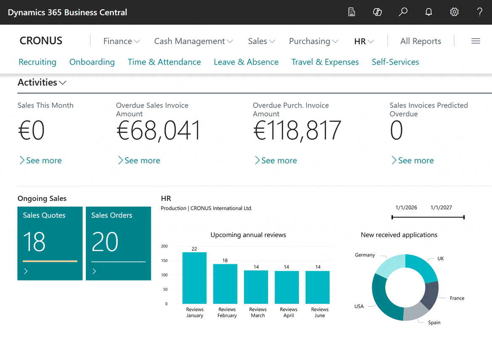Screen dimensions: 492x348
Task: See more under Overdue Sales Invoice Amount
Action: click(139, 161)
